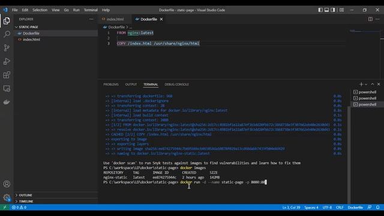Image resolution: width=384 pixels, height=216 pixels.
Task: Toggle the secondary side bar layout icon
Action: click(333, 10)
